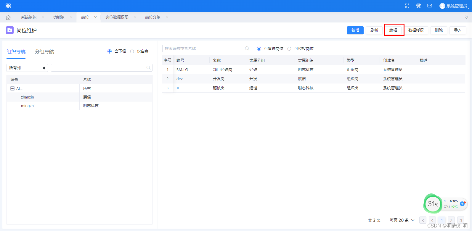The image size is (472, 231).
Task: Select the 仅自身 radio option
Action: coord(132,51)
